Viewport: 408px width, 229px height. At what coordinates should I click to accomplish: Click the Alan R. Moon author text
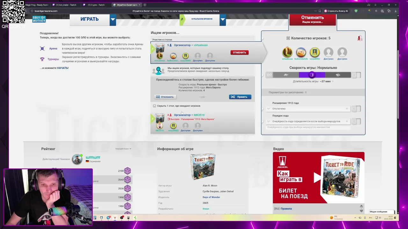pyautogui.click(x=210, y=186)
